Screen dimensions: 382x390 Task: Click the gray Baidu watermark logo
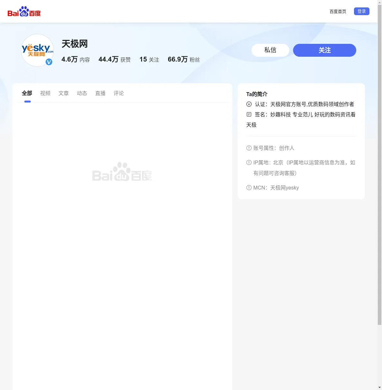pyautogui.click(x=122, y=172)
